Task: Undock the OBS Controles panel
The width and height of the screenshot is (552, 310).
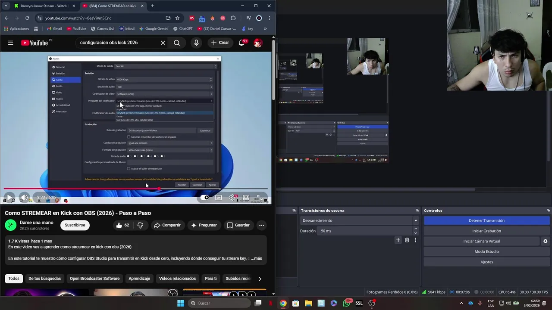Action: (548, 211)
